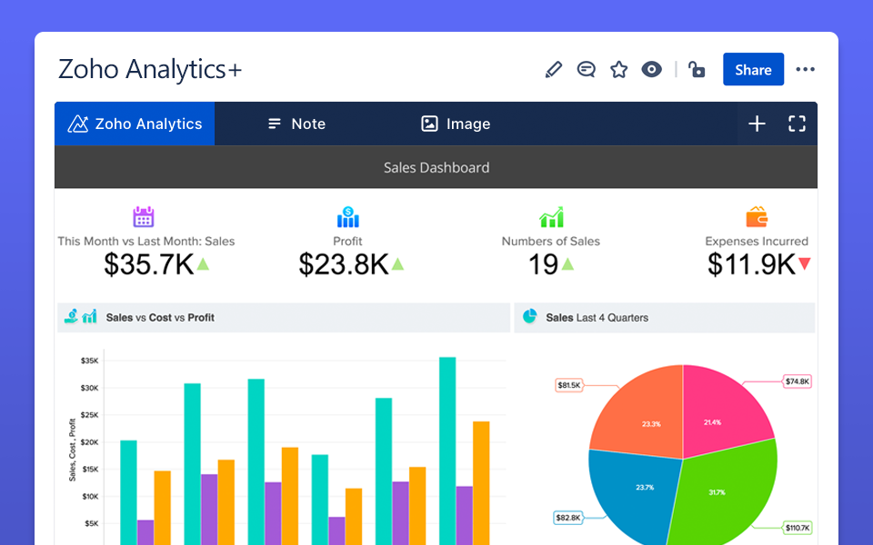Click the $35K y-axis label
Screen dimensions: 873x545
89,361
